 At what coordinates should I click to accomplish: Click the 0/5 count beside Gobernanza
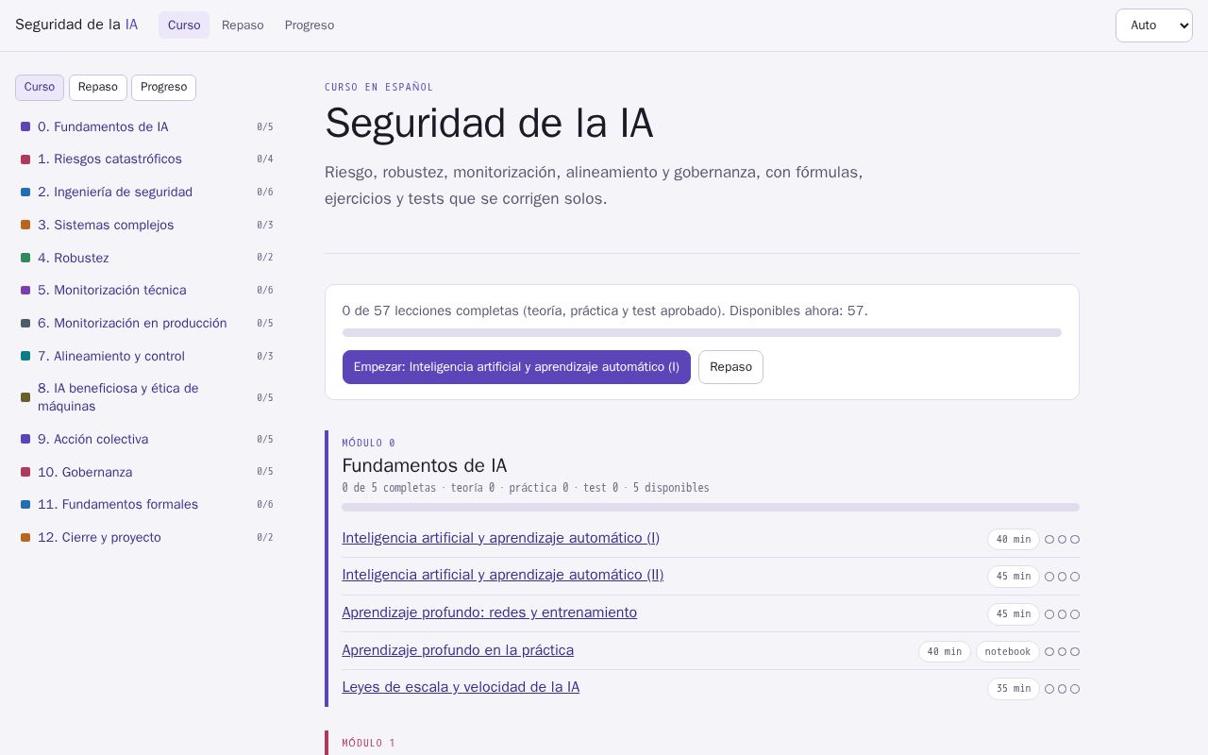pyautogui.click(x=265, y=472)
